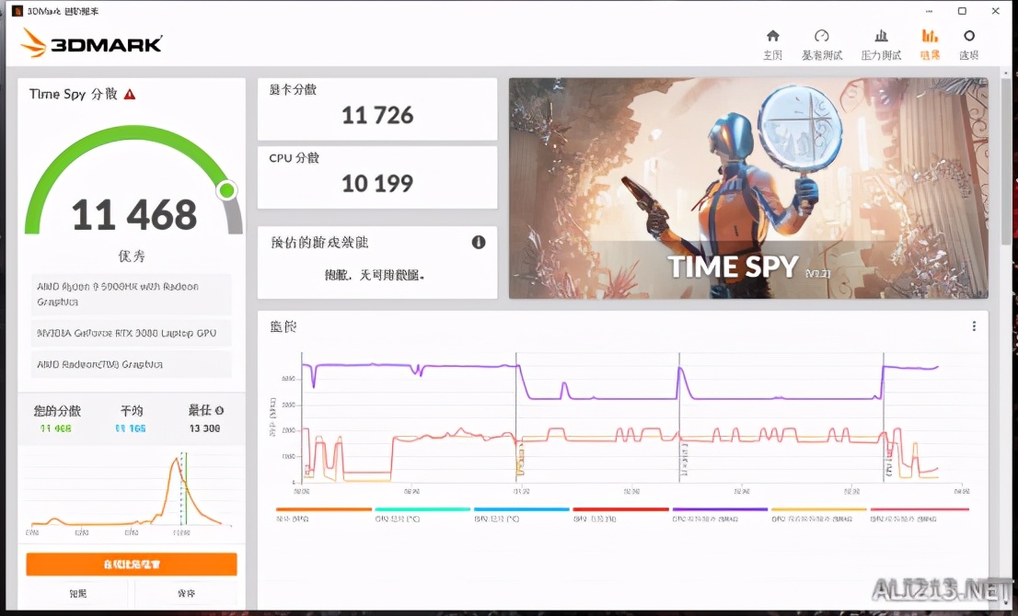The height and width of the screenshot is (616, 1018).
Task: Toggle the purple legend series in monitoring chart
Action: point(720,514)
